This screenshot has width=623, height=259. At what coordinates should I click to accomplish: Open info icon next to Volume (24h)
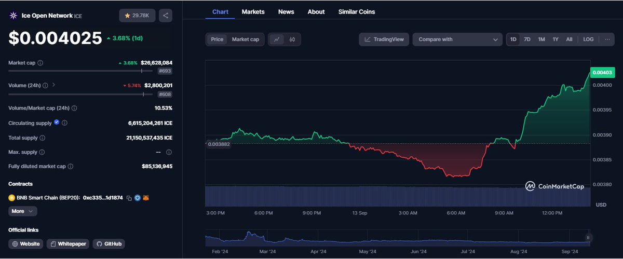click(45, 85)
